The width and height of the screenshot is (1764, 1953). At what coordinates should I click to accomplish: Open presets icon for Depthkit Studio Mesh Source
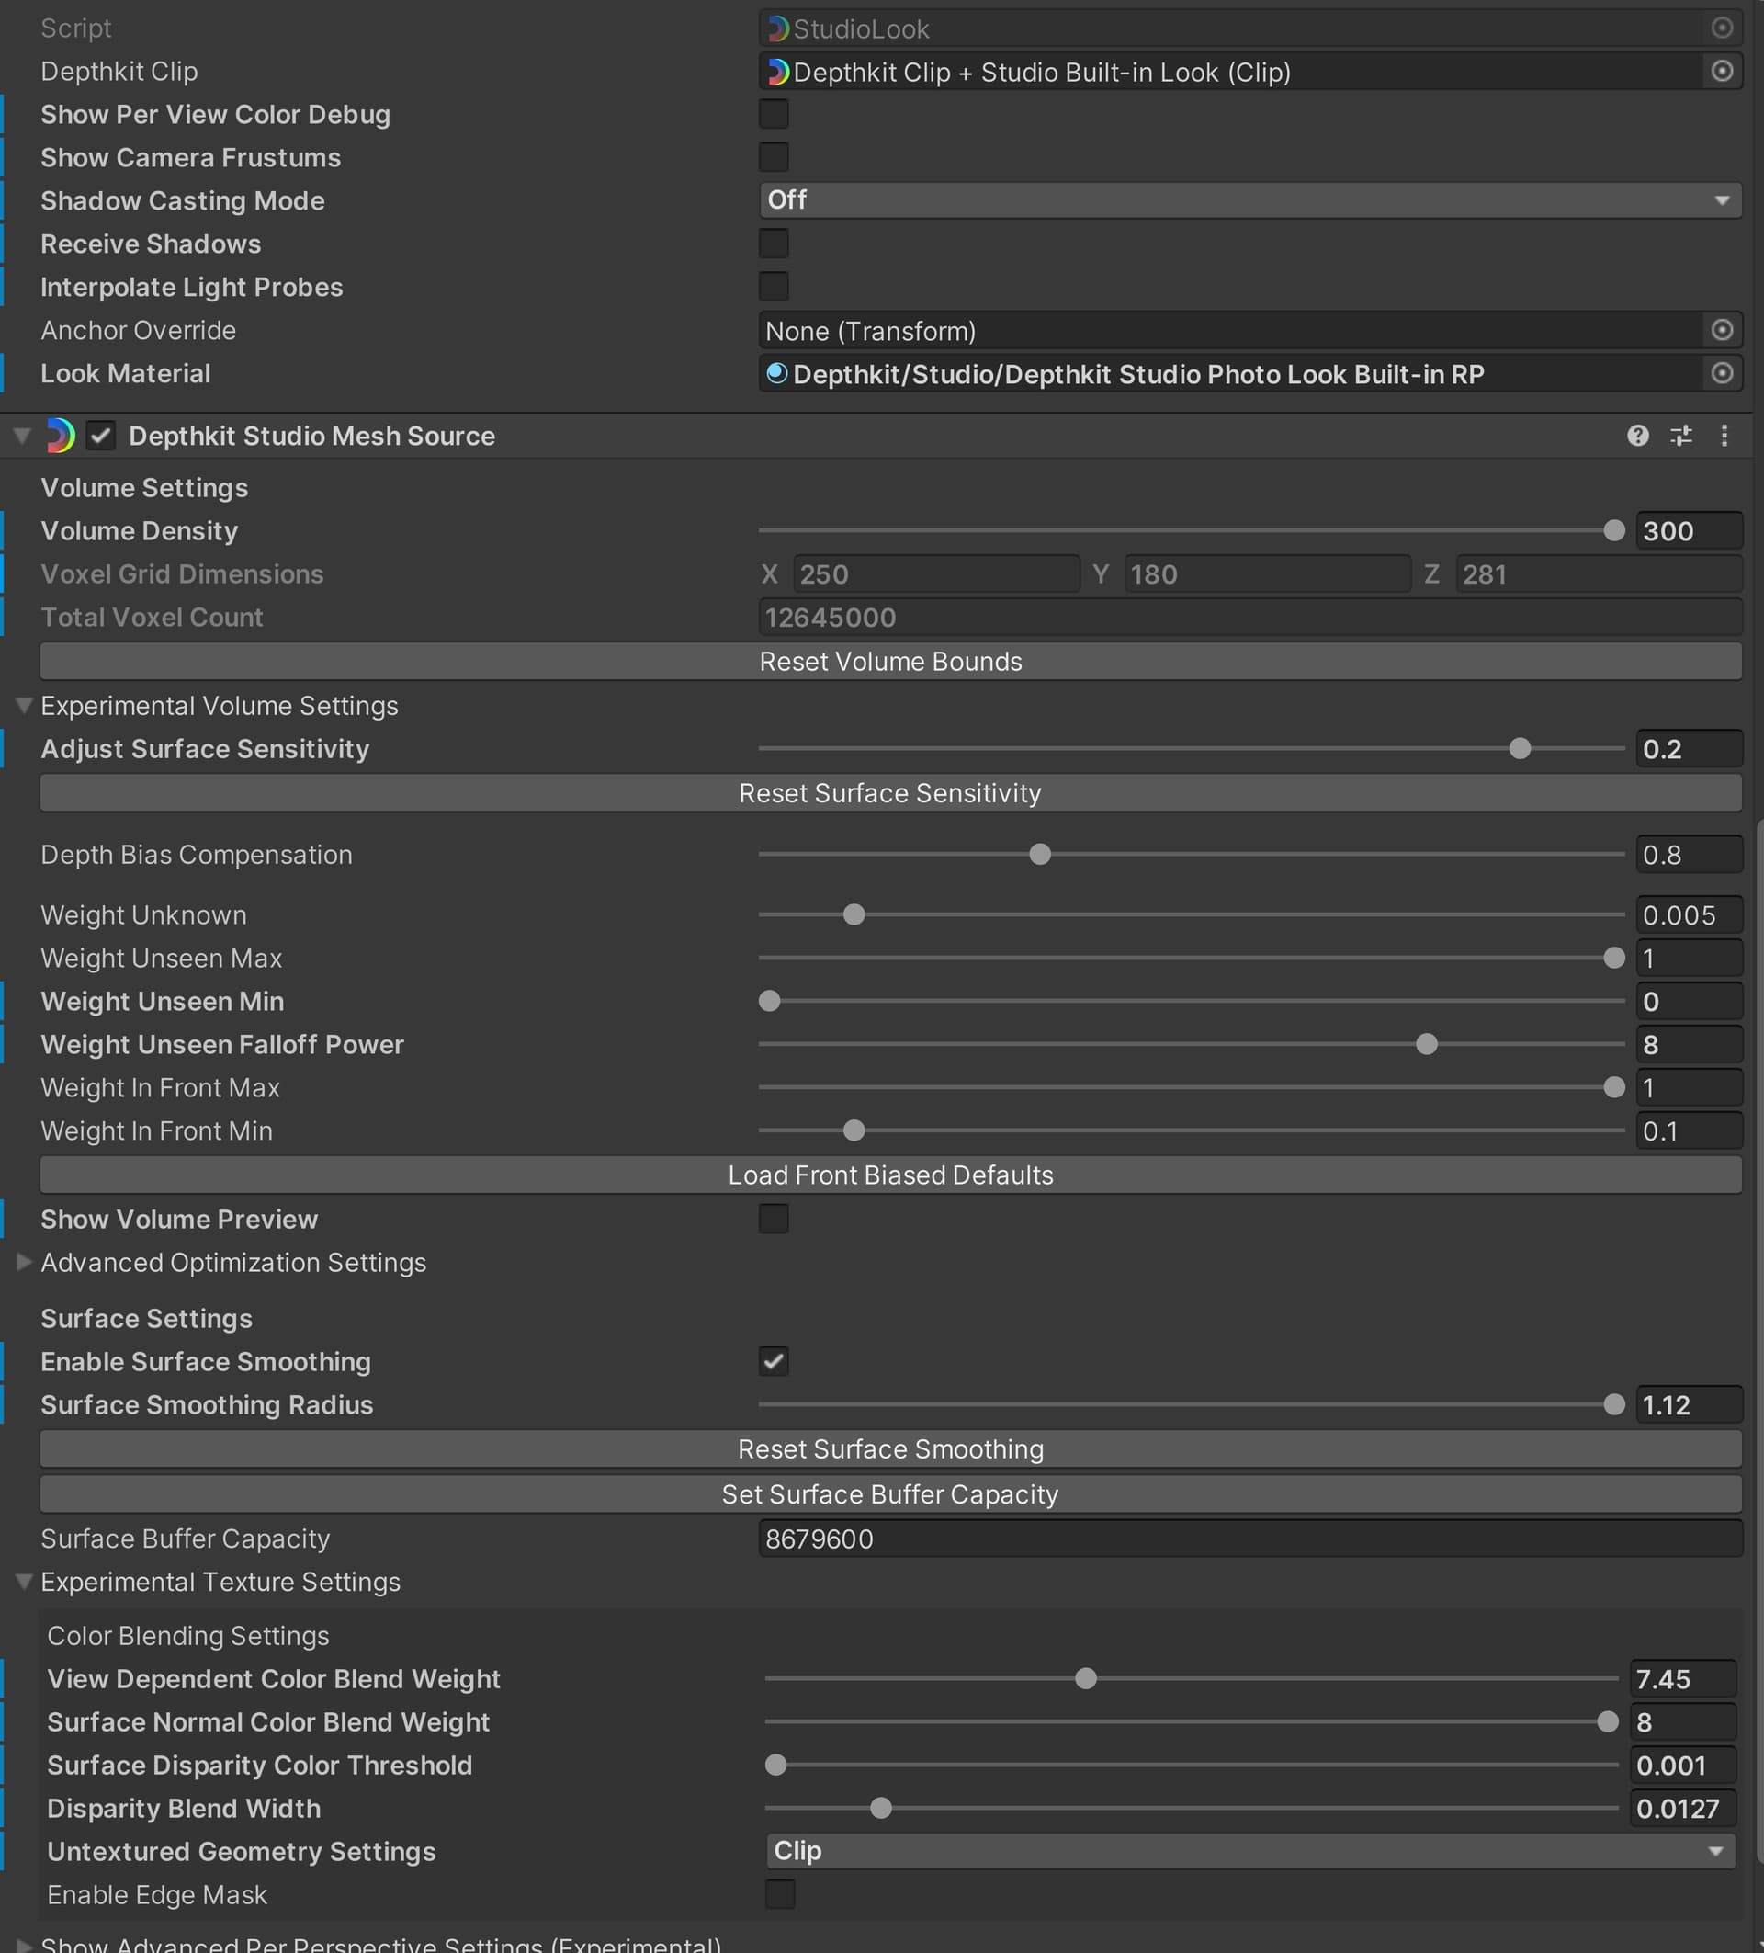coord(1680,436)
